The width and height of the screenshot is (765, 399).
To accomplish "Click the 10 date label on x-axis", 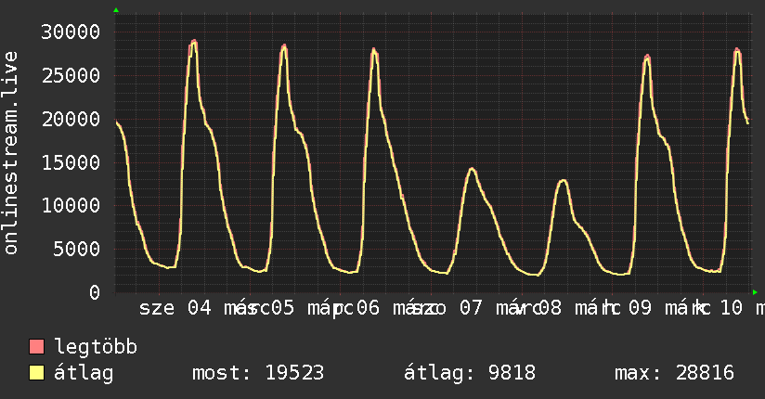I will pos(732,308).
